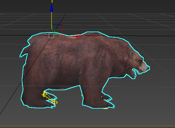Click the bear's eye
This screenshot has width=175, height=128.
140,61
